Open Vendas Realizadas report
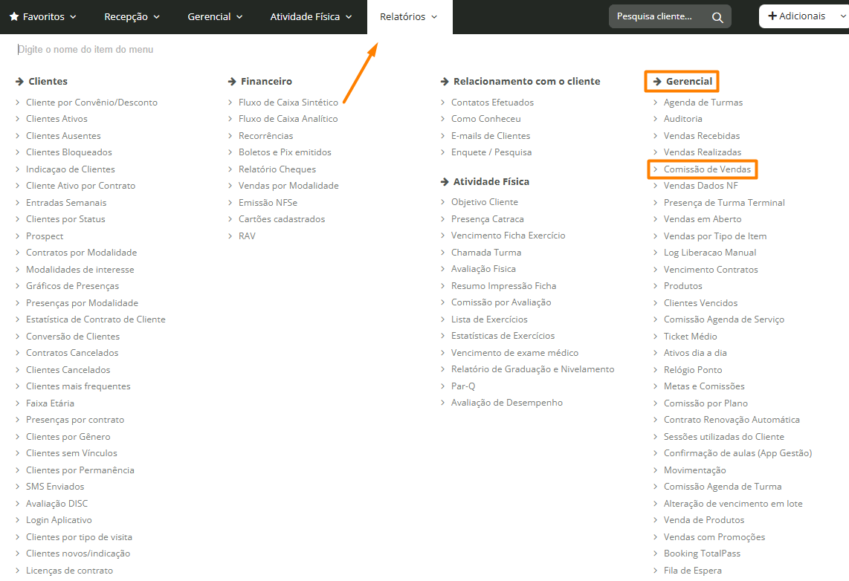Screen dimensions: 849x581 pyautogui.click(x=703, y=152)
